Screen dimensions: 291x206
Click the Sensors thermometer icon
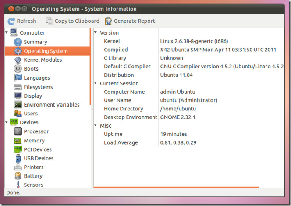pos(18,185)
